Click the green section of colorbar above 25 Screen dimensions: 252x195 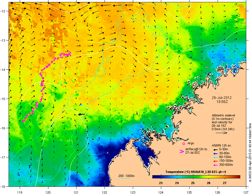click(x=193, y=177)
